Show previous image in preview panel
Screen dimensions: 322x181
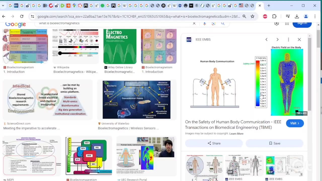coord(266,39)
